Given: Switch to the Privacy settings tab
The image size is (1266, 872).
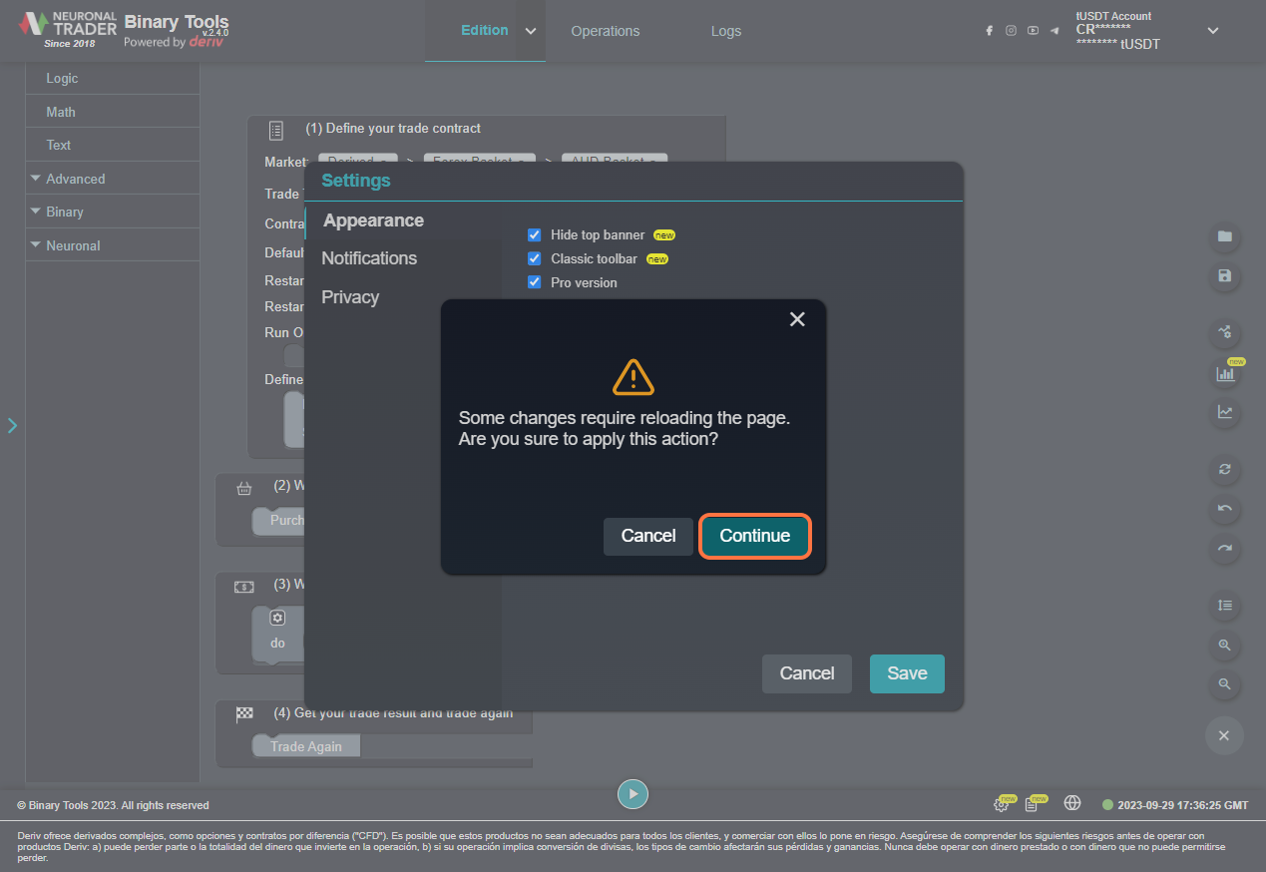Looking at the screenshot, I should 350,297.
